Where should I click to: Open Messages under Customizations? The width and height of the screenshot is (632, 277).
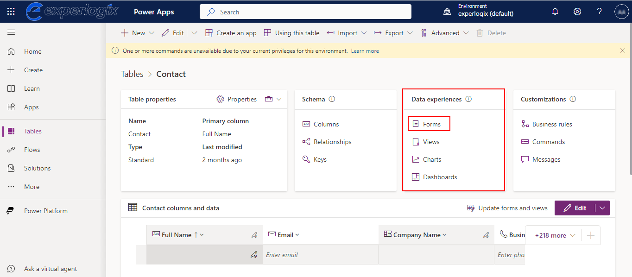(540, 159)
